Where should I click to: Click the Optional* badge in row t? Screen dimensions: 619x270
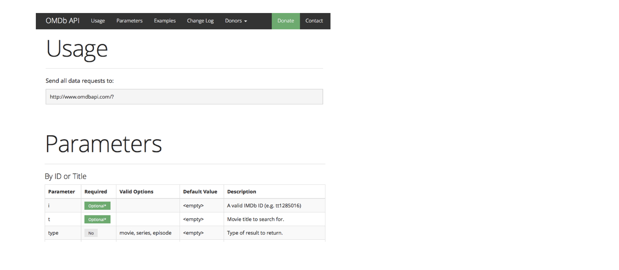[x=97, y=219]
